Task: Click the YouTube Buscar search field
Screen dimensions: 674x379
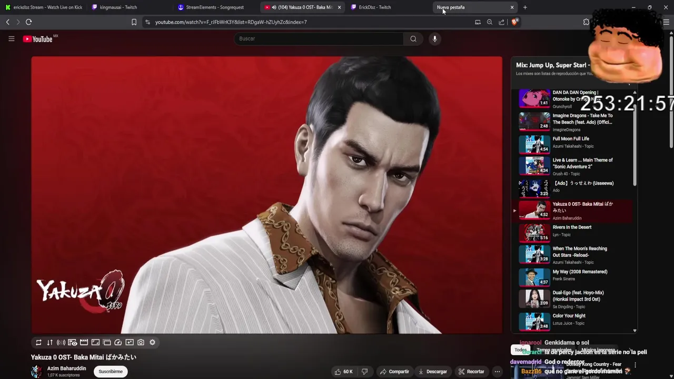Action: click(319, 38)
